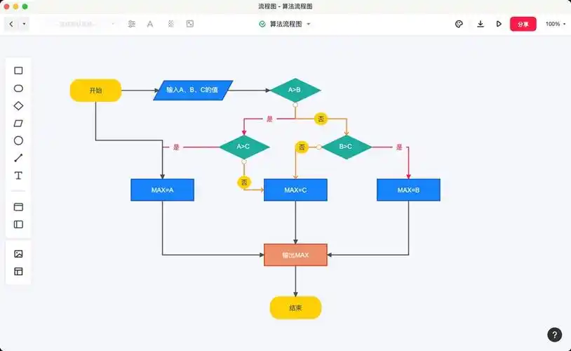Select the rectangle shape tool
This screenshot has width=571, height=351.
click(19, 70)
